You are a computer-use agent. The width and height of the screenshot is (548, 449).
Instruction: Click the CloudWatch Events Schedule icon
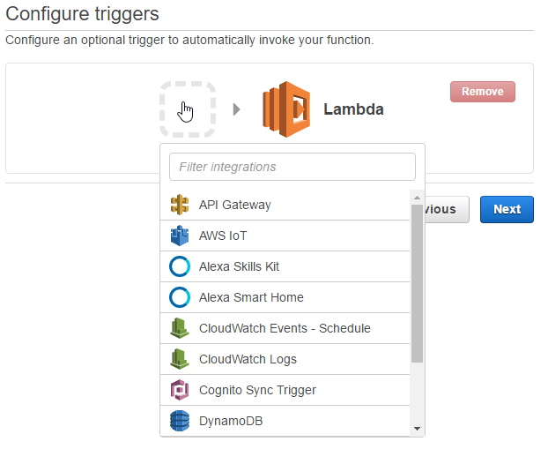pyautogui.click(x=180, y=328)
